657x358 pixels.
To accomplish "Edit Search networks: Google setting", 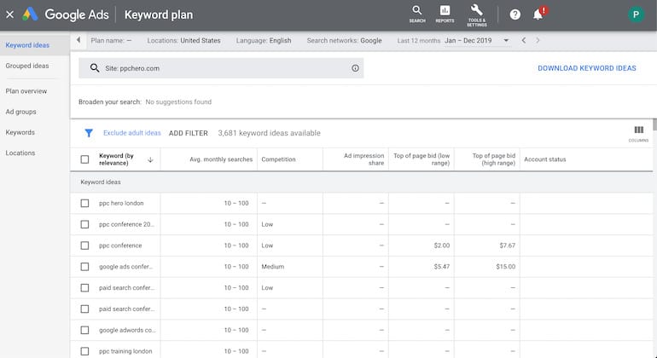I will click(x=344, y=41).
